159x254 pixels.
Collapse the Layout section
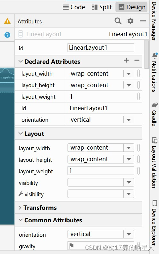pyautogui.click(x=21, y=134)
